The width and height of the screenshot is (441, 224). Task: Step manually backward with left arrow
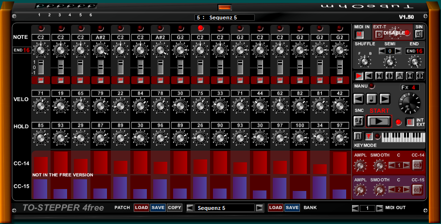[359, 99]
